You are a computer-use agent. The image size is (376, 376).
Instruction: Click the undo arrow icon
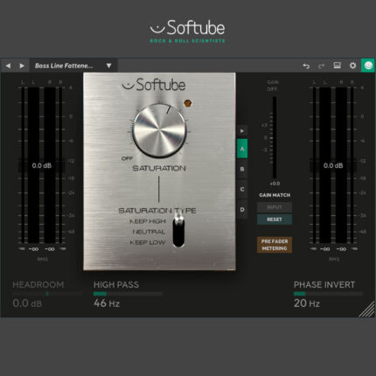click(x=306, y=66)
